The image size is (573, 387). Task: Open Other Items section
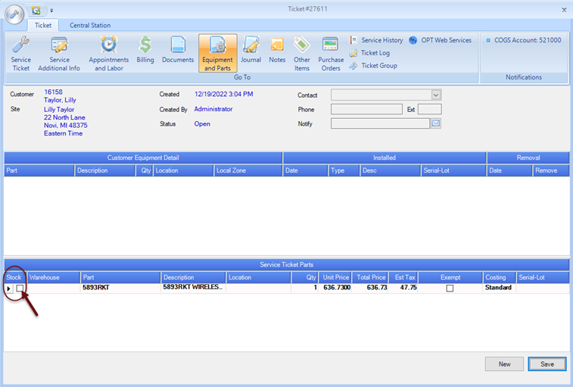coord(302,52)
